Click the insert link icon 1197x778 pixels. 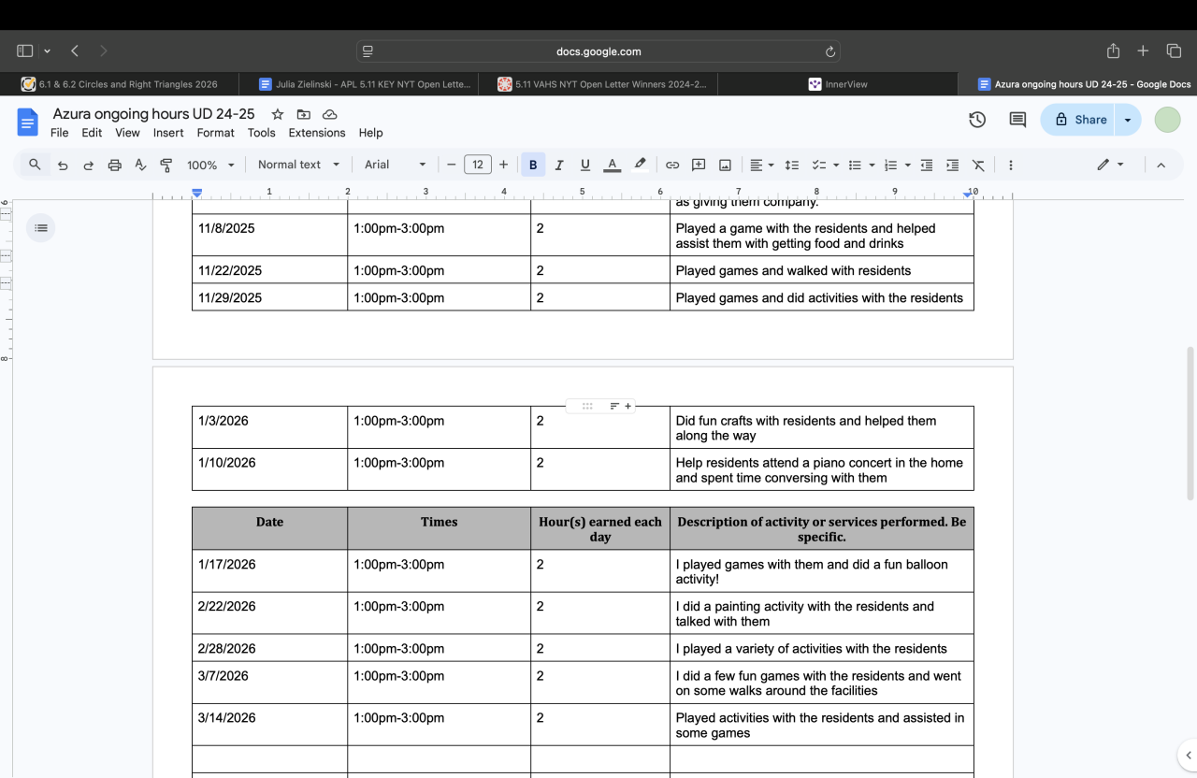pos(672,165)
